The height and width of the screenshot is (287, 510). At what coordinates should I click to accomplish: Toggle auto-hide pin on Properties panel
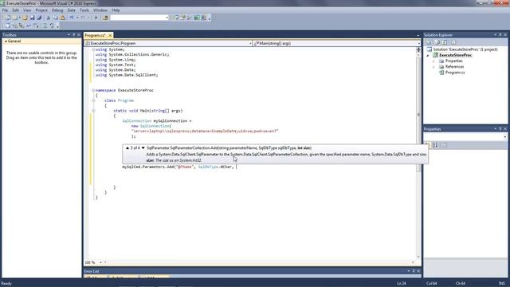pyautogui.click(x=500, y=129)
